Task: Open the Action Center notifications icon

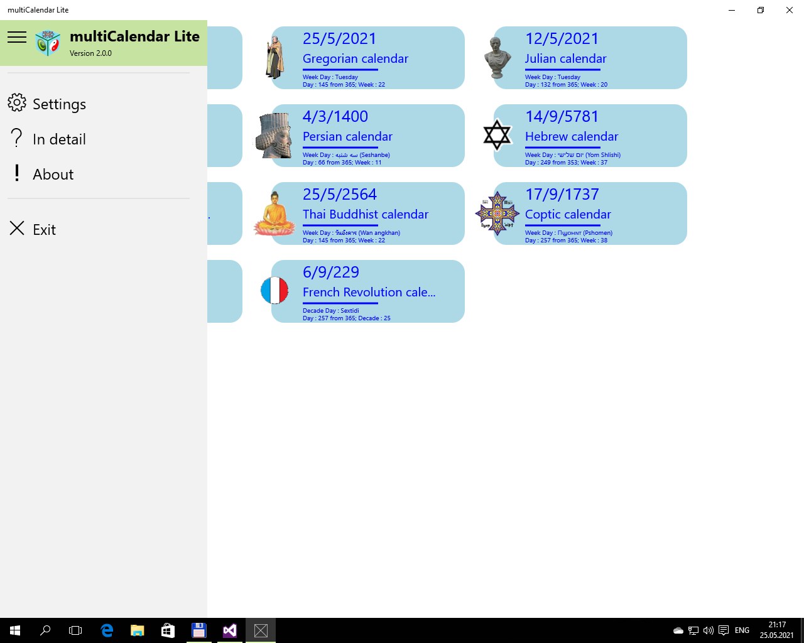Action: [724, 630]
